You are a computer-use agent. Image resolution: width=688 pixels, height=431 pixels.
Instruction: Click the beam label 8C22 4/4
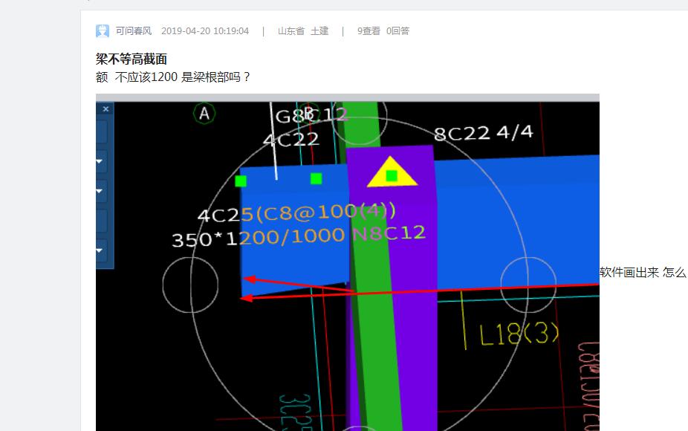pos(484,133)
